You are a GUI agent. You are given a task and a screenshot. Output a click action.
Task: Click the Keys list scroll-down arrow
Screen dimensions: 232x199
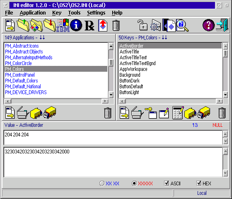point(225,95)
